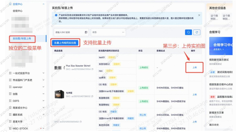Open the 状态 status dropdown filter
Viewport: 236px width, 132px height.
click(108, 32)
